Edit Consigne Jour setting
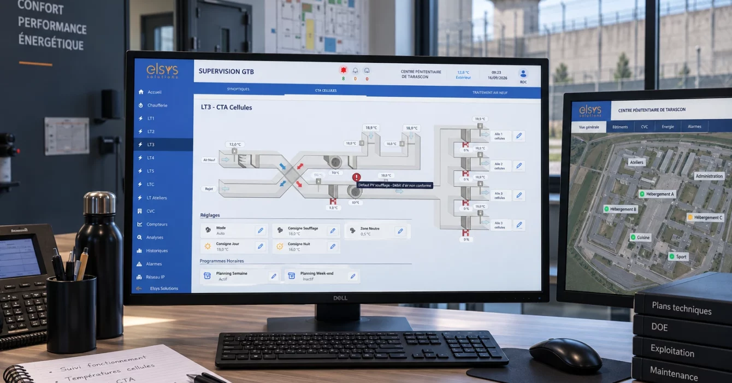This screenshot has width=732, height=383. click(x=261, y=246)
